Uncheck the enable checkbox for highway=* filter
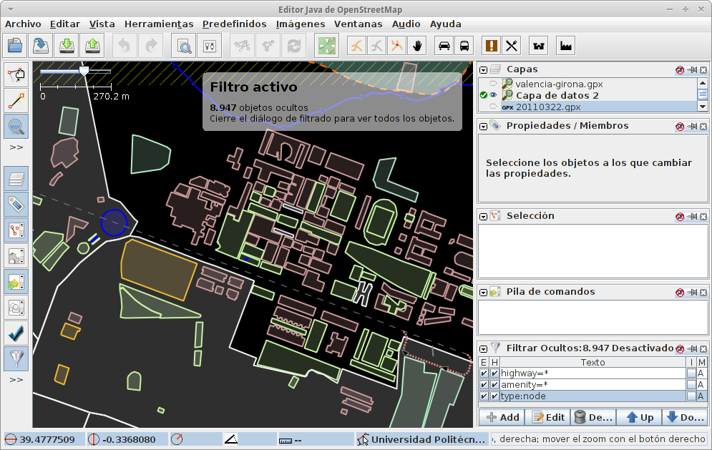The width and height of the screenshot is (712, 450). [484, 373]
